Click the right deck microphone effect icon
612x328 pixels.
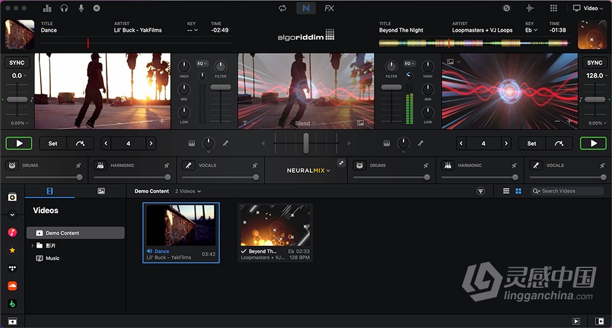420,144
